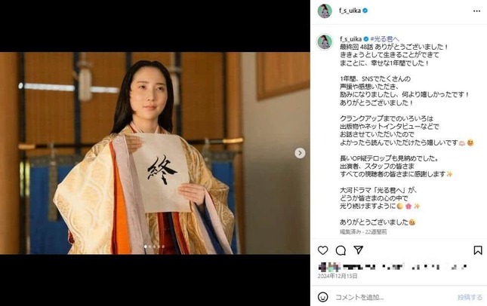The height and width of the screenshot is (306, 487).
Task: View blurred likes list under icons
Action: [393, 266]
